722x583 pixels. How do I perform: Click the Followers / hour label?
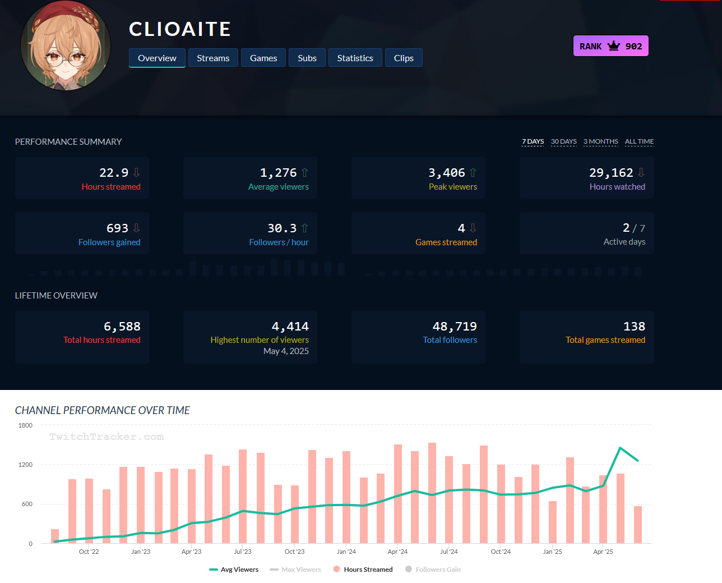(x=279, y=242)
